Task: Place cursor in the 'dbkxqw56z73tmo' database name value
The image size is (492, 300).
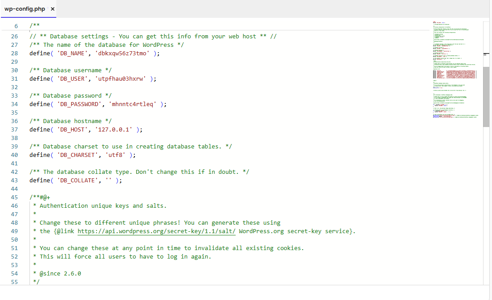Action: pyautogui.click(x=127, y=53)
